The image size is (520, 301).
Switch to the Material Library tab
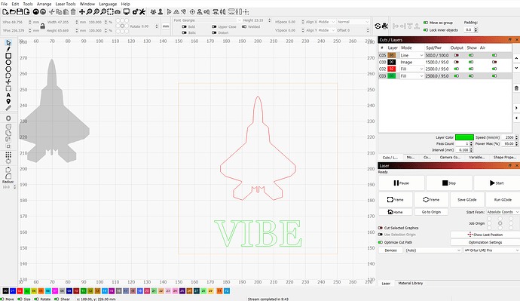pos(410,283)
